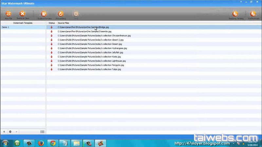Viewport: 262px width, 147px height.
Task: Click the Remove Item icon
Action: 23,14
